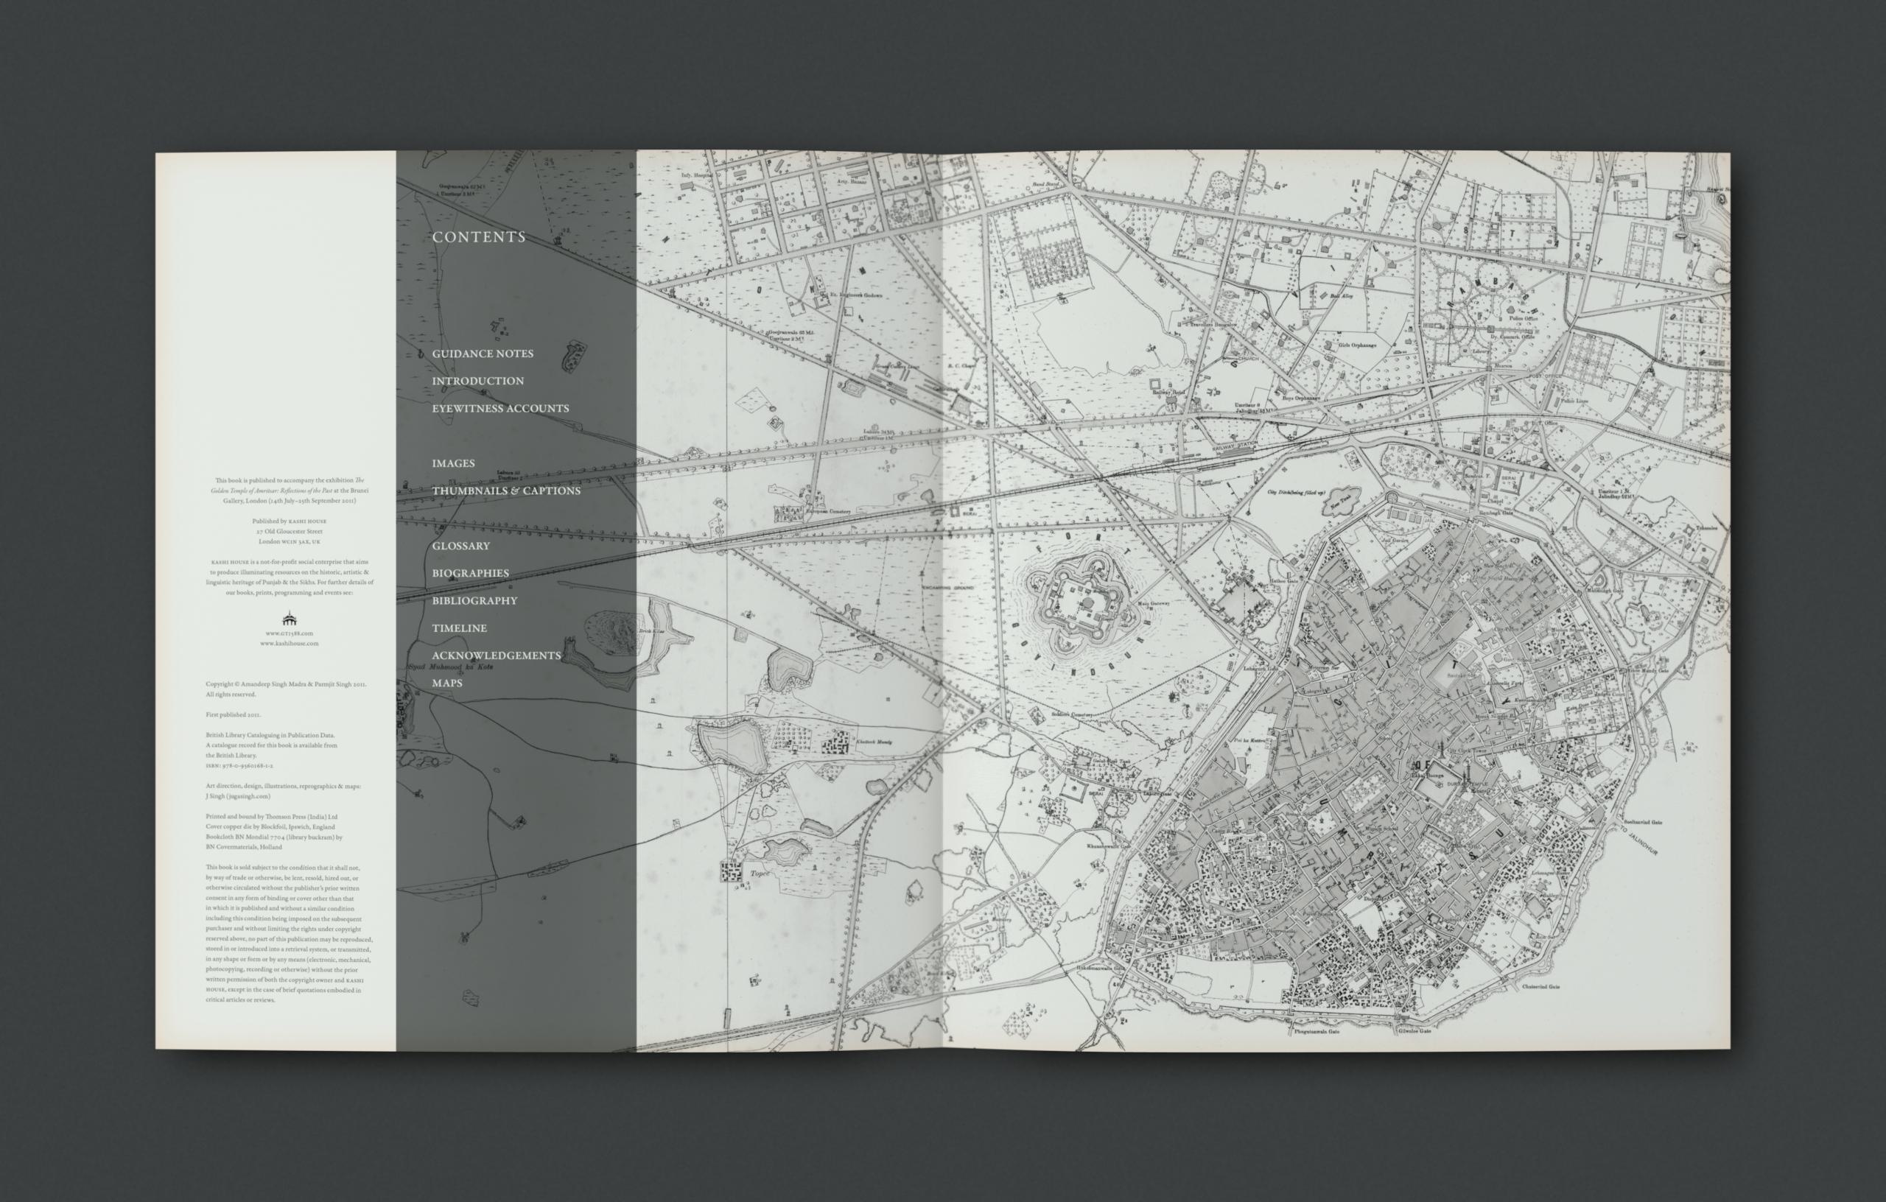Select the IMAGES contents entry
Screen dimensions: 1886x1202
click(454, 463)
